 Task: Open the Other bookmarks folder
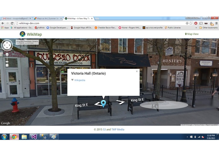[x=208, y=28]
